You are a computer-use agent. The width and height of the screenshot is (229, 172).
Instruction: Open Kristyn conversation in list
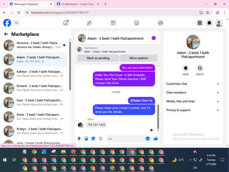tap(34, 131)
